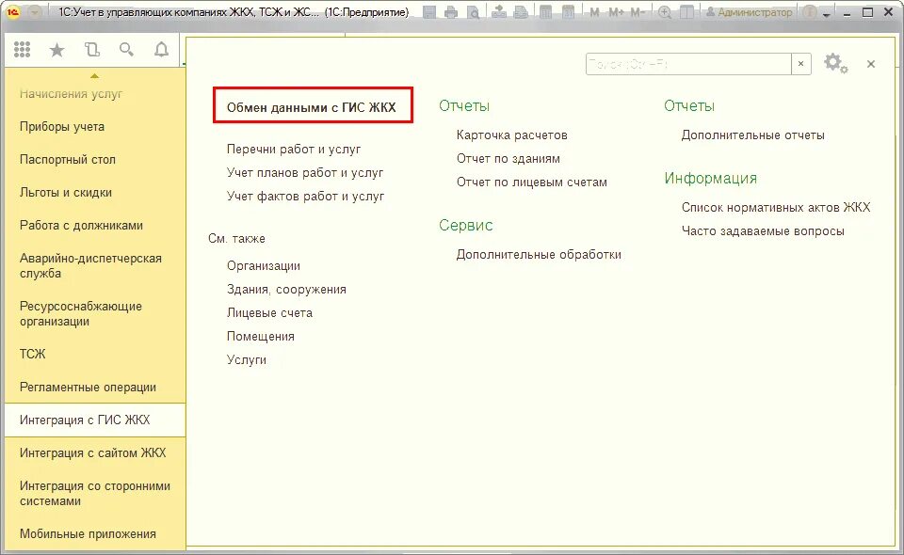Open the calendar icon in title bar
The image size is (904, 555).
[x=568, y=12]
